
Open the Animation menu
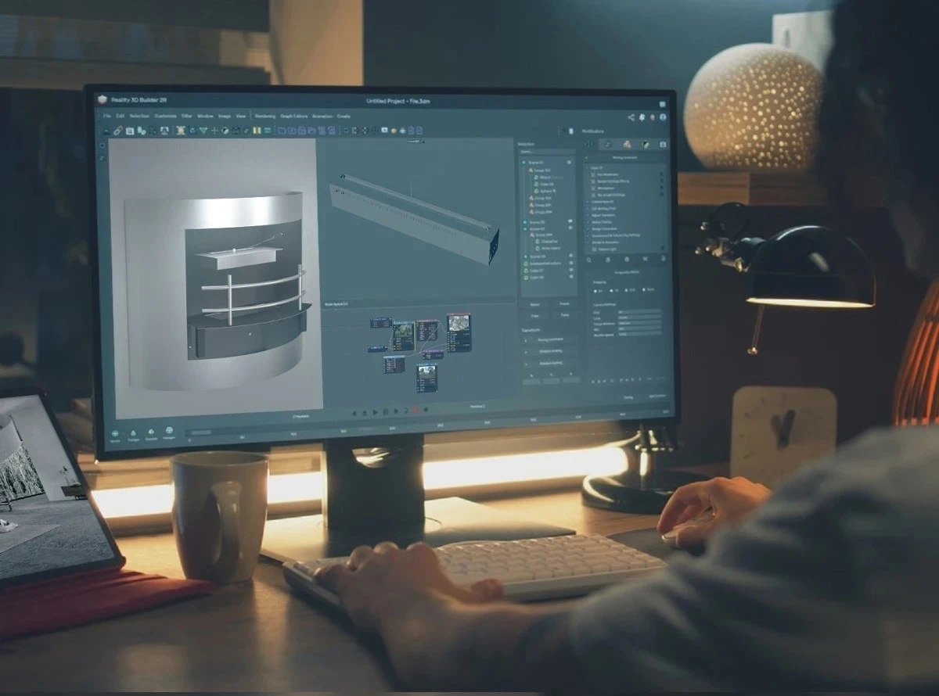tap(322, 116)
